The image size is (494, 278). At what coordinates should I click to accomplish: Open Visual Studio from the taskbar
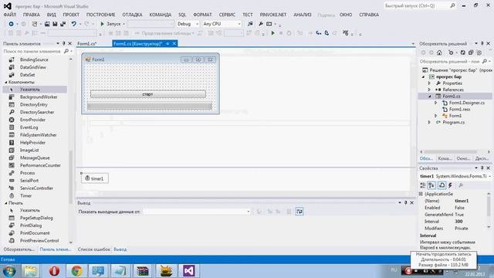pyautogui.click(x=188, y=270)
